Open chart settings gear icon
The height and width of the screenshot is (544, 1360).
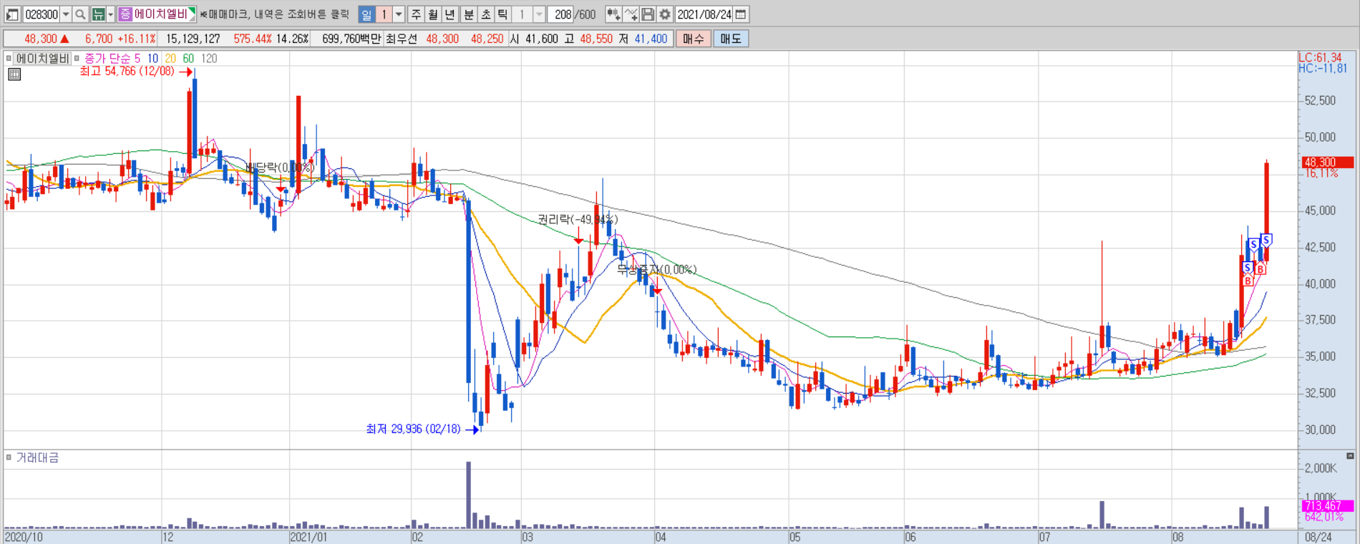(665, 14)
